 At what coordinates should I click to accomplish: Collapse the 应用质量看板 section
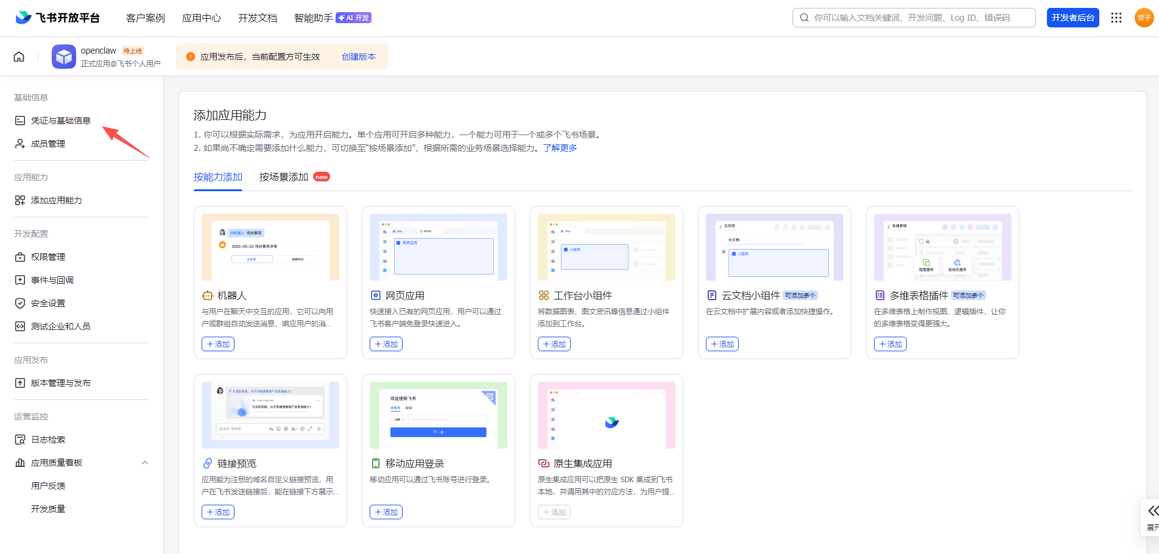point(145,462)
